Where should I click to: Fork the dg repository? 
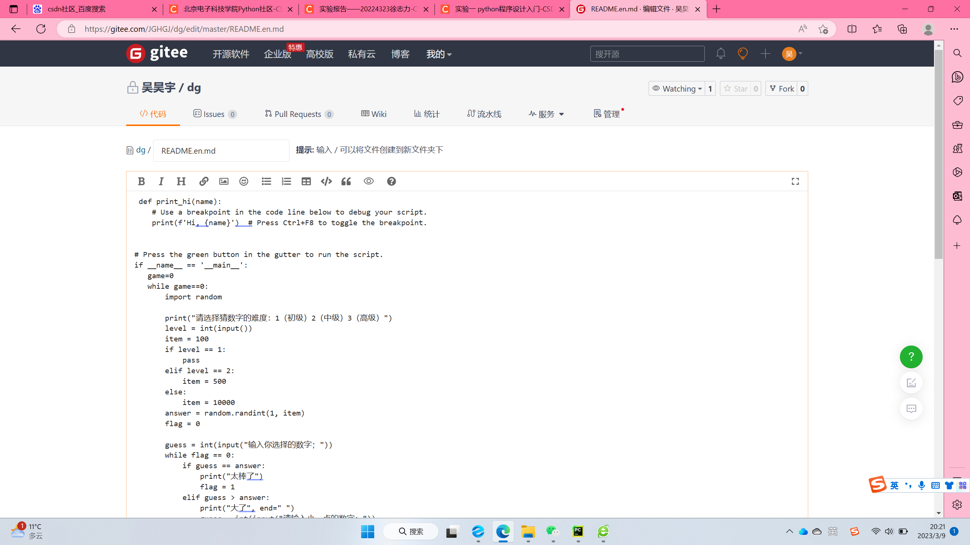(x=782, y=89)
